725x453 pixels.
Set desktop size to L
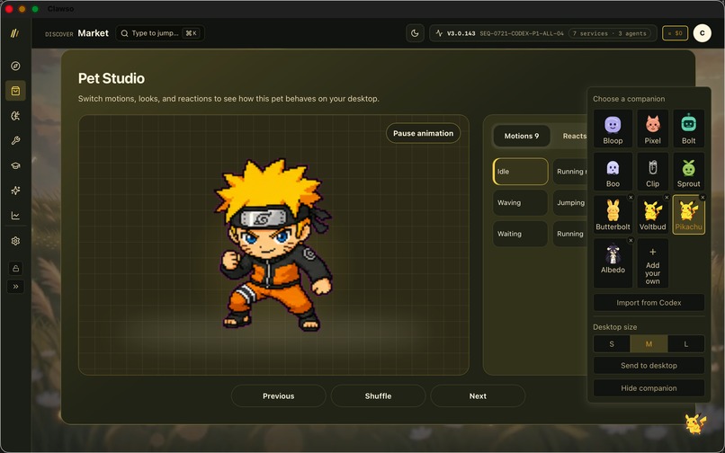(686, 344)
